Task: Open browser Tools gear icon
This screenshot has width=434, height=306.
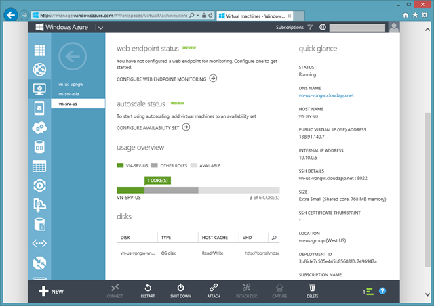Action: click(x=425, y=15)
